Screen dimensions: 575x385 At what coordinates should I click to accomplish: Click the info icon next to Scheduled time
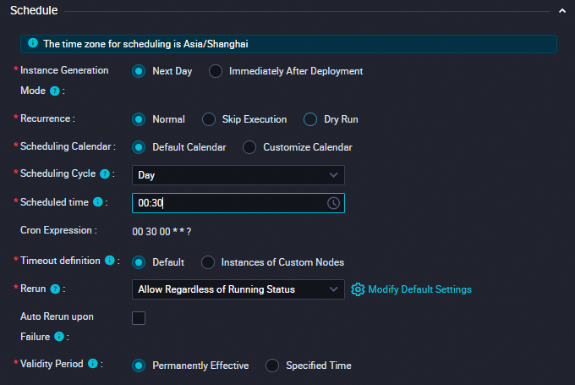(98, 202)
